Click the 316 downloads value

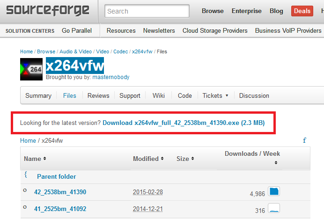(x=260, y=211)
